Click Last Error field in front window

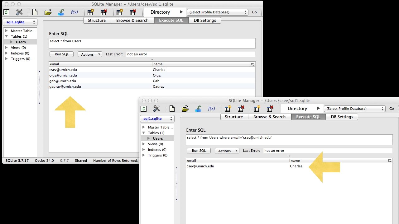coord(328,151)
